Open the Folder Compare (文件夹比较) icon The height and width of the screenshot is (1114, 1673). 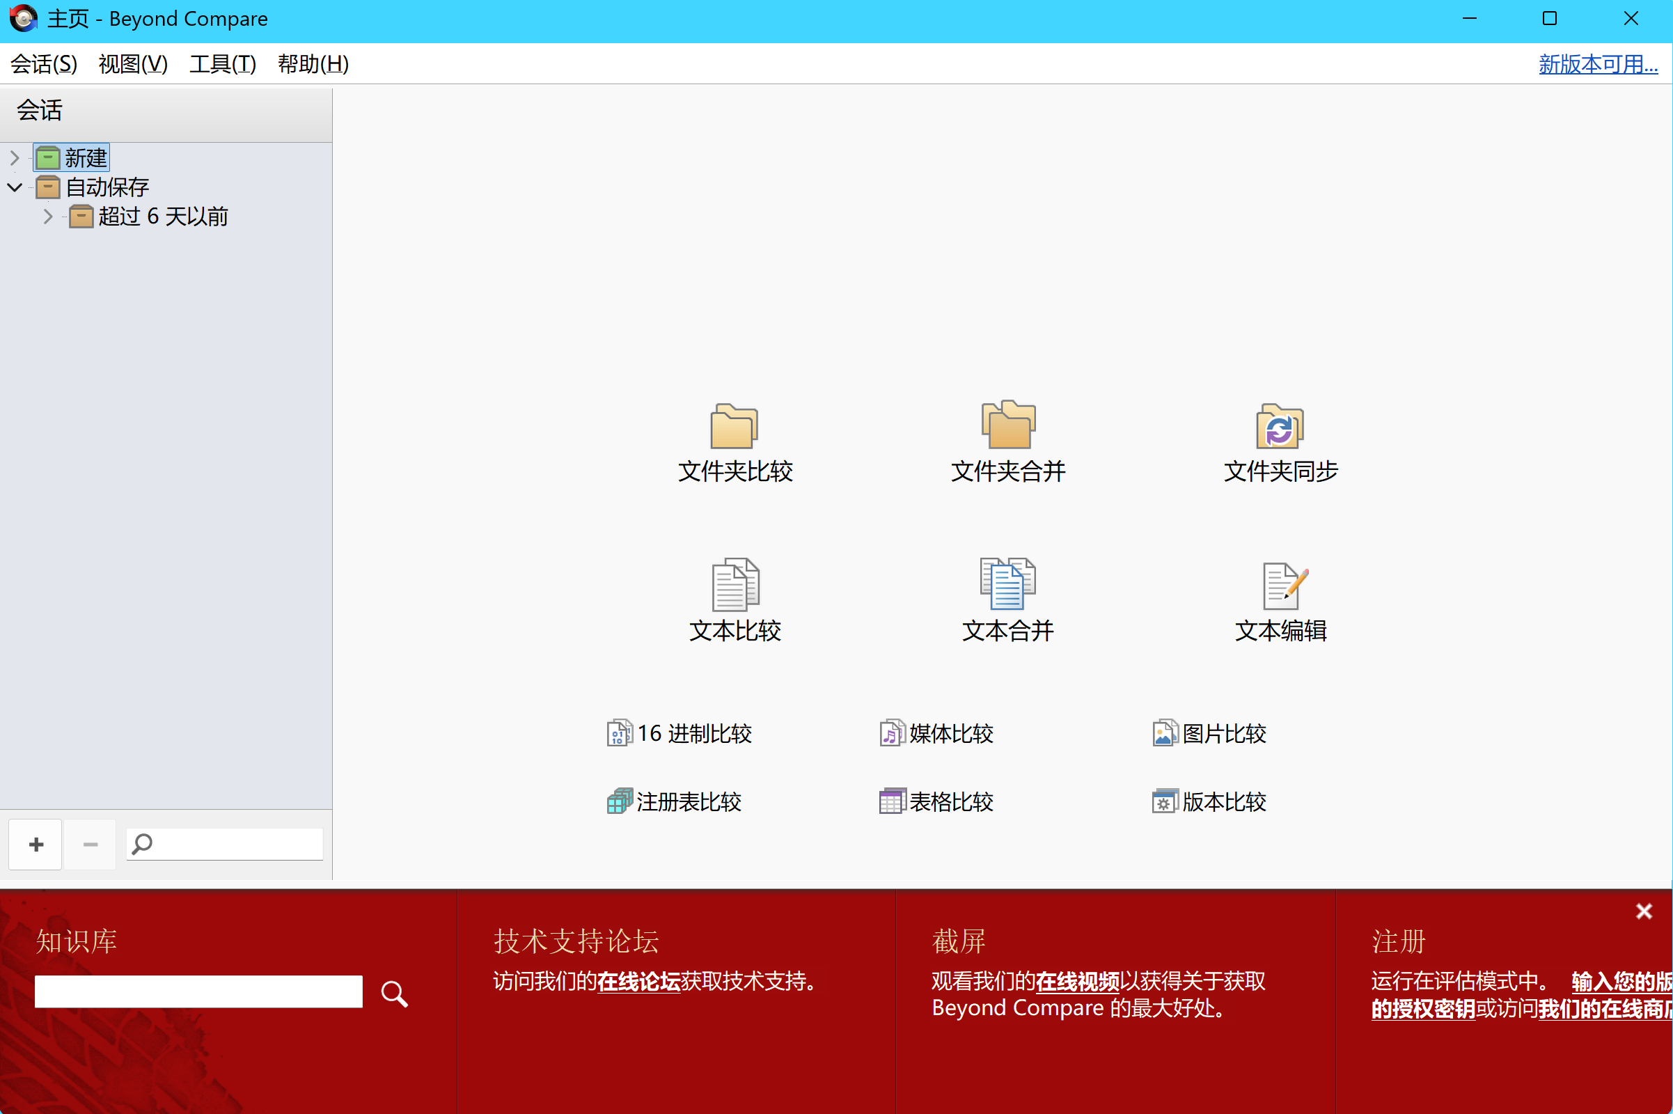[x=735, y=427]
